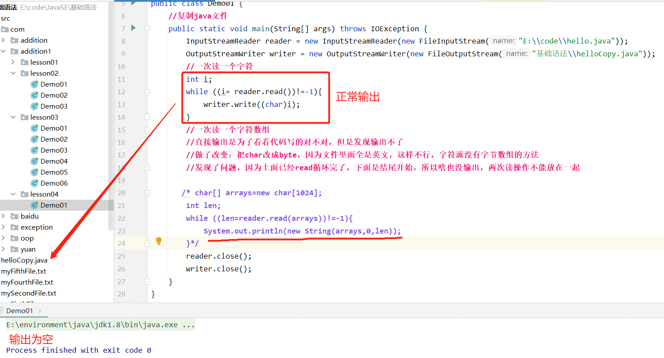
Task: Open the Demo01 run tab
Action: point(19,311)
